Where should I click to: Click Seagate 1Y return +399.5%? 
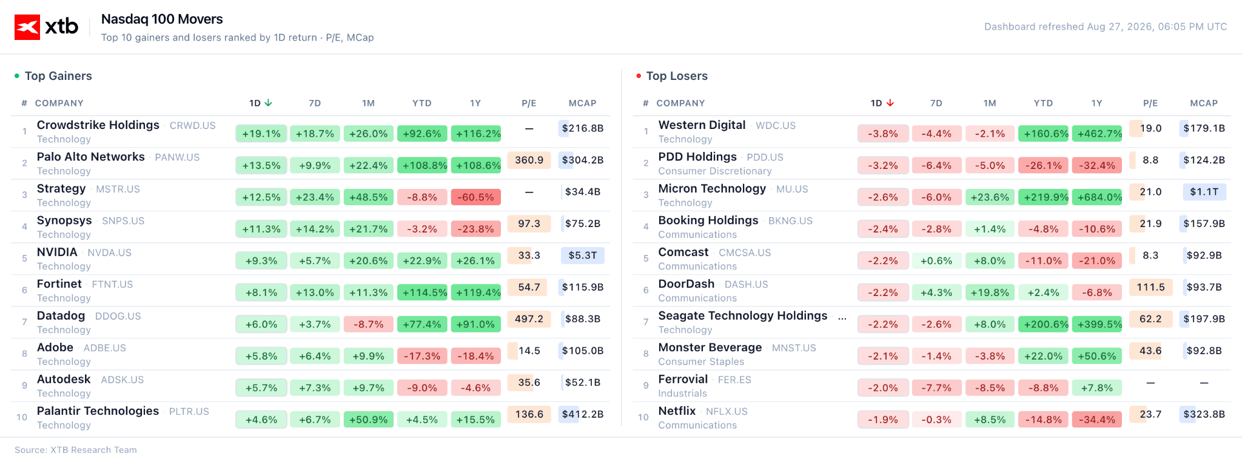coord(1098,325)
